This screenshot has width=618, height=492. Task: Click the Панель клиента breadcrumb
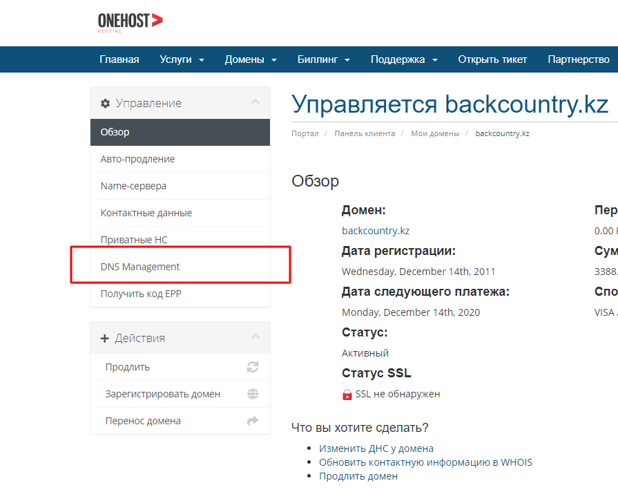pos(365,134)
